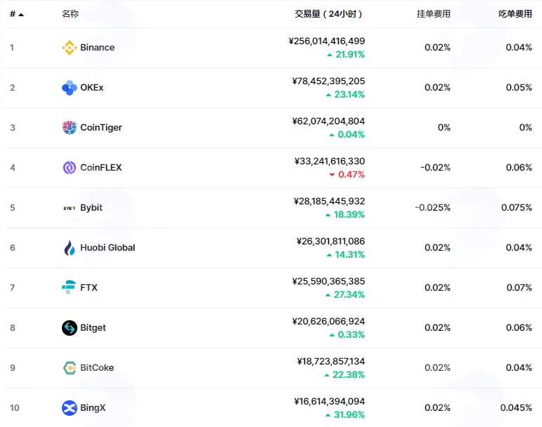Image resolution: width=542 pixels, height=427 pixels.
Task: Click the 名称 column header
Action: (x=70, y=14)
